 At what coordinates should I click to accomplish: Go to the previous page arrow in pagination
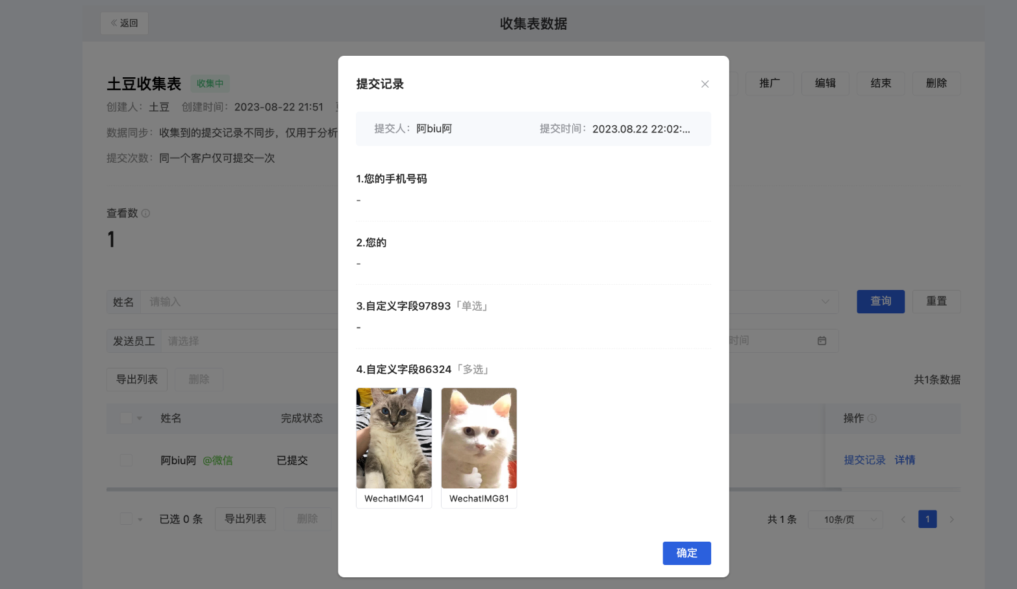[903, 519]
